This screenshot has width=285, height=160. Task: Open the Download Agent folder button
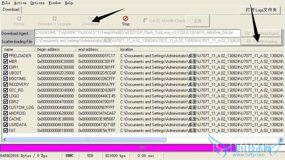click(x=261, y=33)
